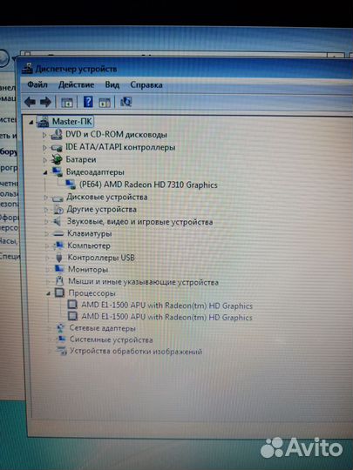
Task: Open the Справка menu
Action: (146, 84)
